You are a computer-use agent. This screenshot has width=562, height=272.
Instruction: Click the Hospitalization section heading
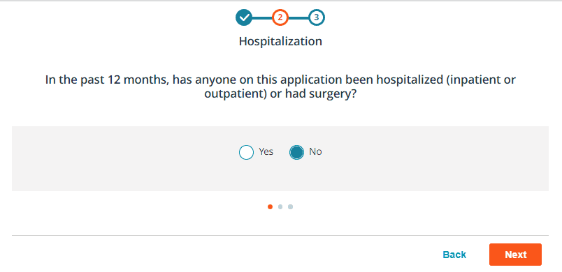tap(280, 41)
